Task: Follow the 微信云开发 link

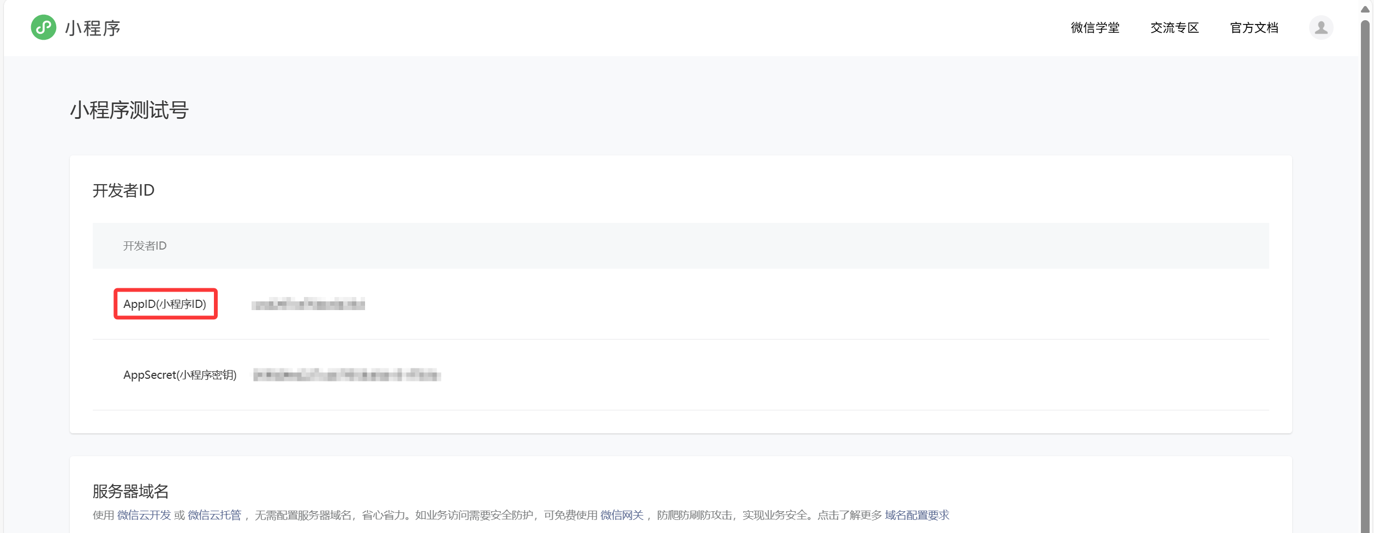Action: (144, 515)
